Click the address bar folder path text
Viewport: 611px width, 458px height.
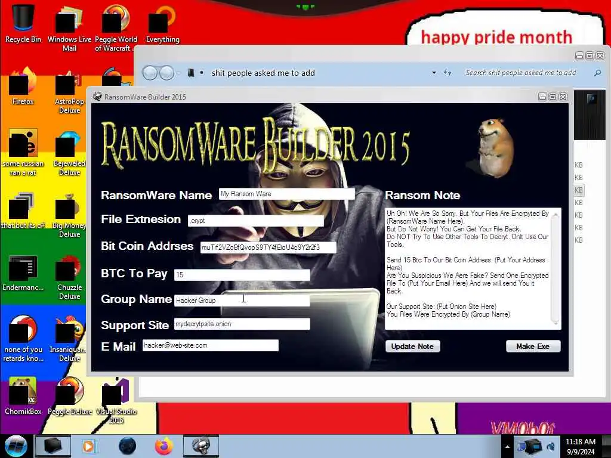(x=263, y=73)
